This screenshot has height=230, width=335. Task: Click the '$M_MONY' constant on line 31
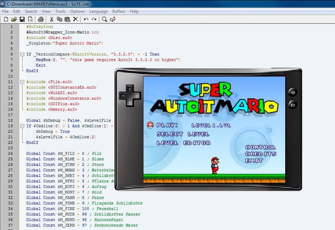pyautogui.click(x=66, y=192)
